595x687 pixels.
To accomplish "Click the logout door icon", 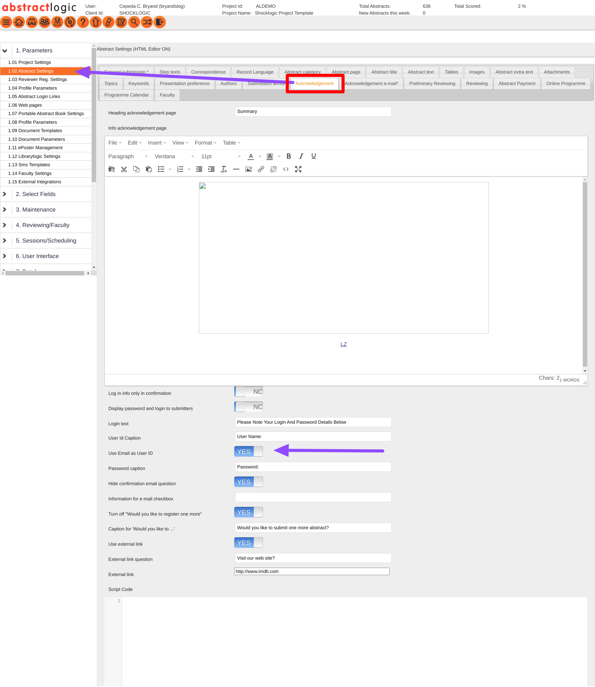I will (x=159, y=22).
